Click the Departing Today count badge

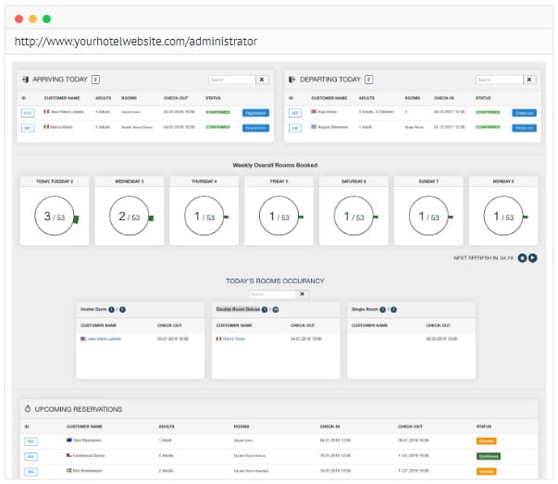(x=368, y=80)
